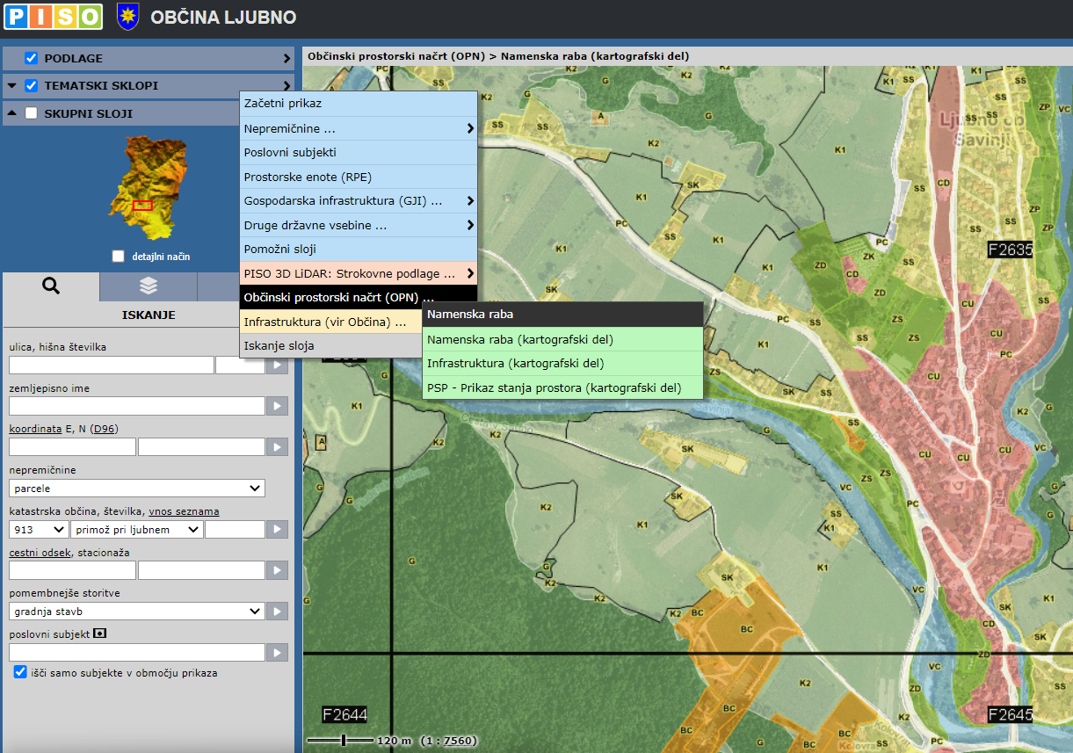Toggle the TEMATSKI SKLOPI checkbox
The width and height of the screenshot is (1073, 753).
click(x=32, y=86)
